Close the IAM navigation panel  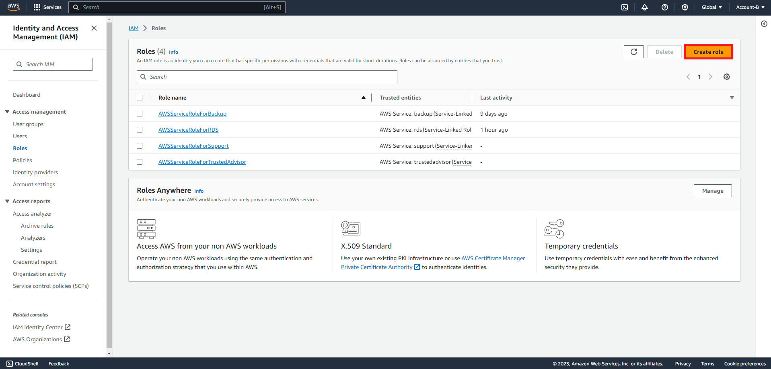(94, 28)
